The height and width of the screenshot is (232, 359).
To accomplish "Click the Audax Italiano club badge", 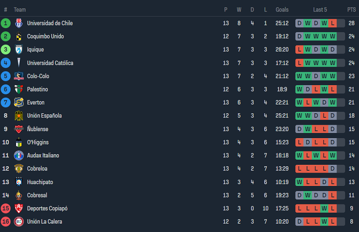I will tap(19, 156).
